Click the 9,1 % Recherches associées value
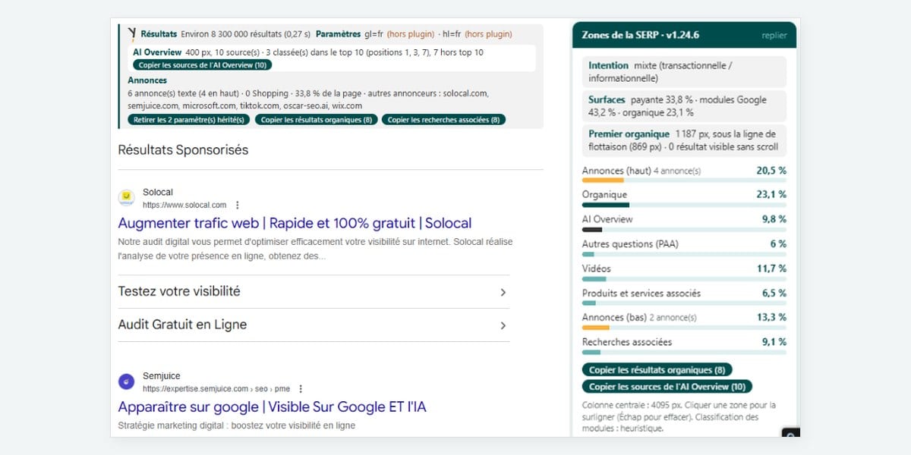The height and width of the screenshot is (455, 911). click(774, 342)
